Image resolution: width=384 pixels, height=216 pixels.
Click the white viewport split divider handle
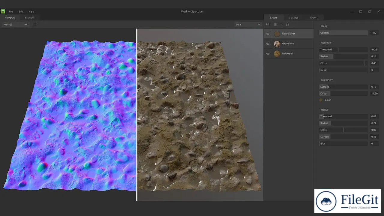pos(136,115)
